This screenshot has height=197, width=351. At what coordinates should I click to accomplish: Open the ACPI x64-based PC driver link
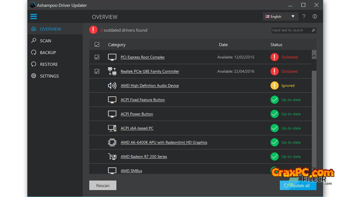click(x=137, y=128)
